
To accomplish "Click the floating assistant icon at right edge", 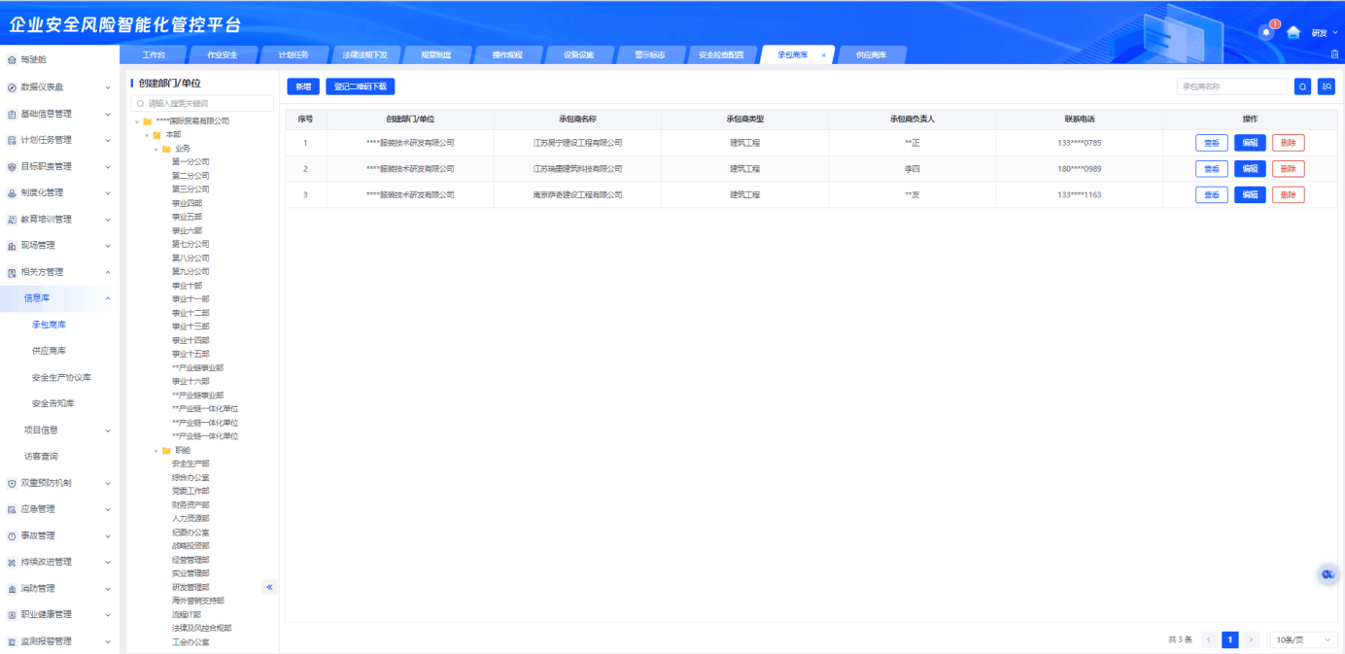I will point(1328,574).
